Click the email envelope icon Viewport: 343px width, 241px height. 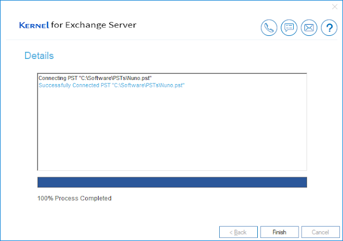click(309, 27)
